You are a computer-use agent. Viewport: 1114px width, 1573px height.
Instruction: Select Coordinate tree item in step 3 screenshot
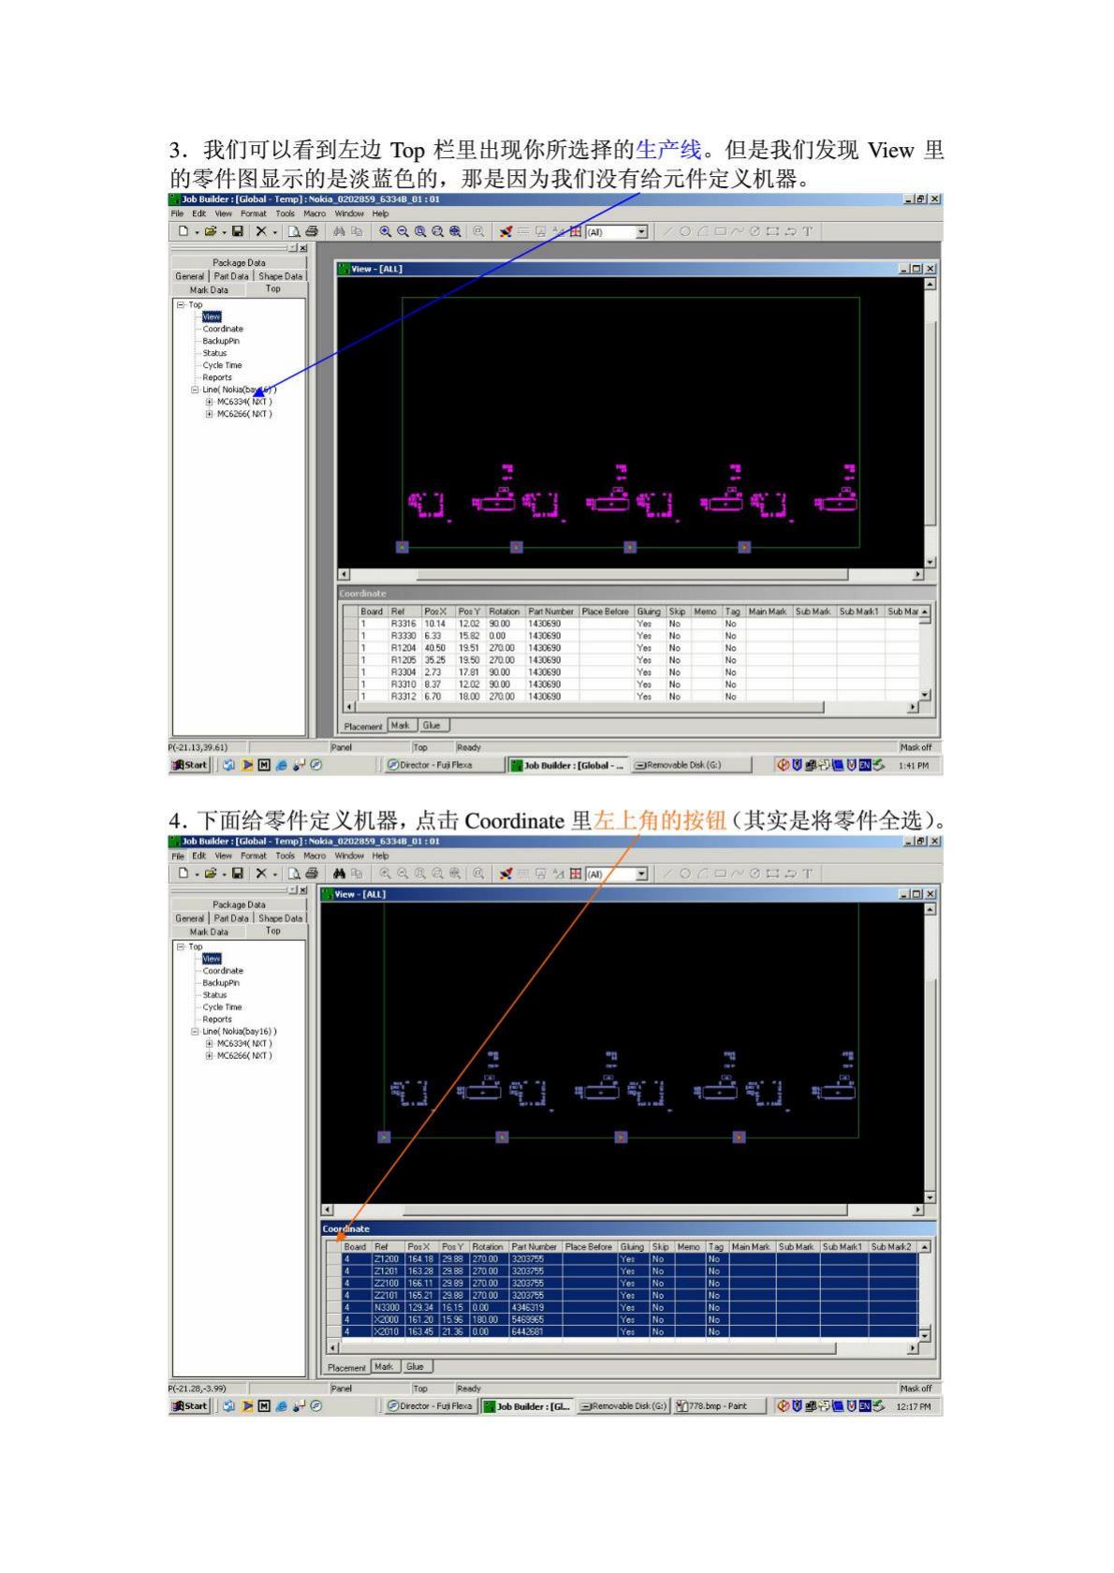click(223, 329)
